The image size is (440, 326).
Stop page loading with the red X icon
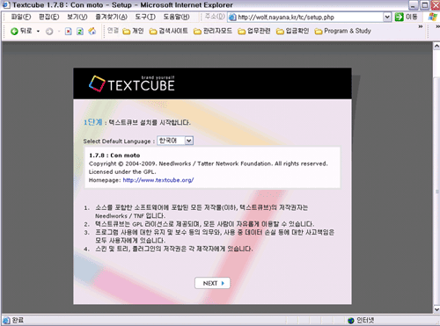(69, 31)
